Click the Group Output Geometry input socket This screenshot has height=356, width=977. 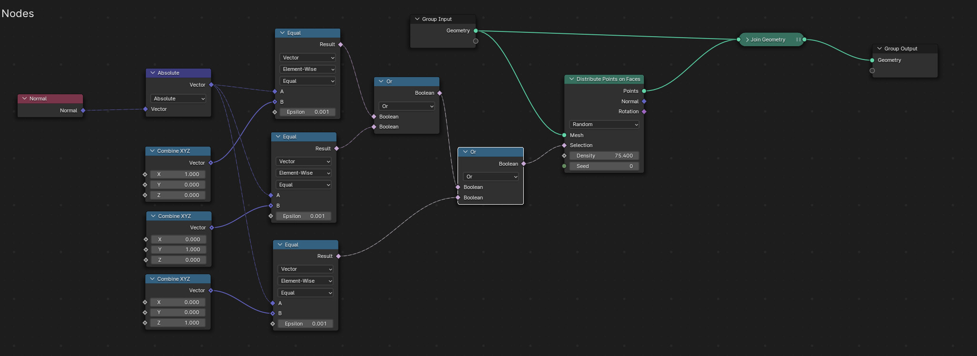(872, 60)
